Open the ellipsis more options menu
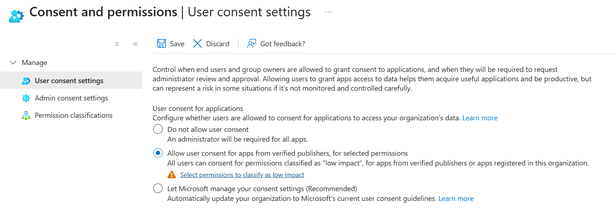Image resolution: width=616 pixels, height=215 pixels. click(x=328, y=12)
